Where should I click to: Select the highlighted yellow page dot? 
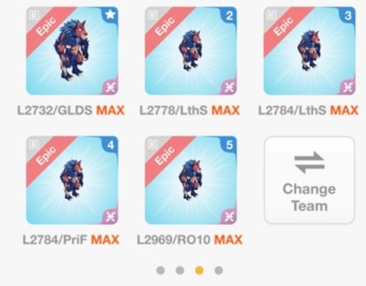pyautogui.click(x=199, y=270)
